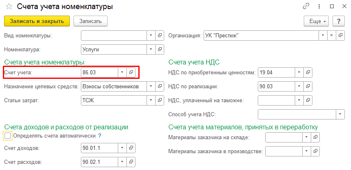Open Назначение целевых средств dropdown list
351x170 pixels.
(x=151, y=87)
